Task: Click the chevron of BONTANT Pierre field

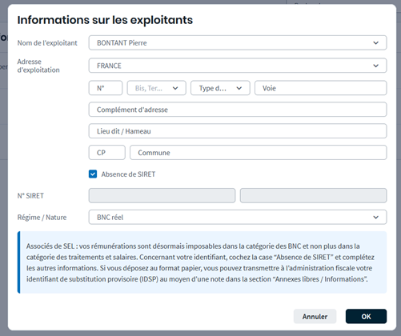Action: tap(375, 42)
